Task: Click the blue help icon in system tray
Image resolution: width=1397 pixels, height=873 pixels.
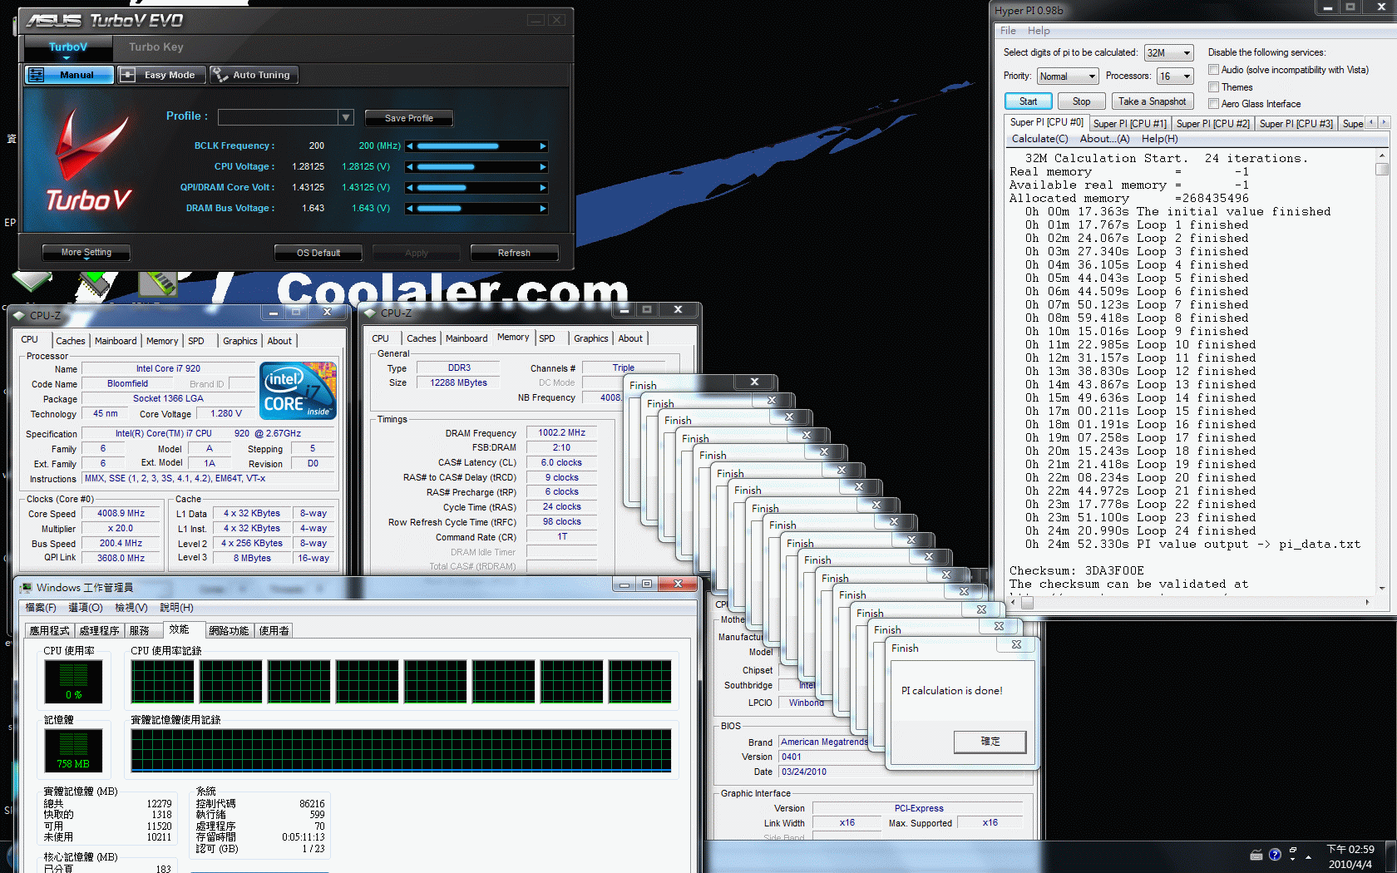Action: (1275, 855)
